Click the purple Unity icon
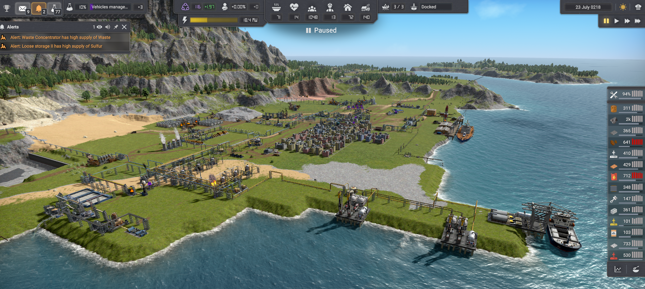This screenshot has height=289, width=645. point(185,7)
